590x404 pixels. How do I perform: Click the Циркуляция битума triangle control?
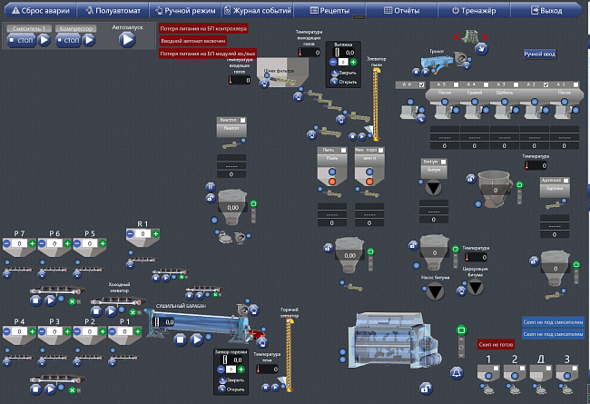[476, 288]
